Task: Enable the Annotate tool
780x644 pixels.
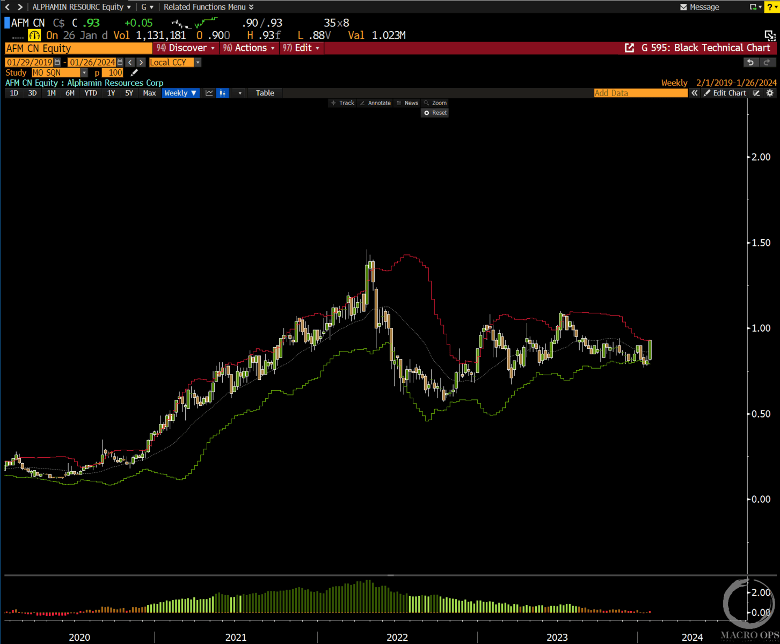Action: 375,103
